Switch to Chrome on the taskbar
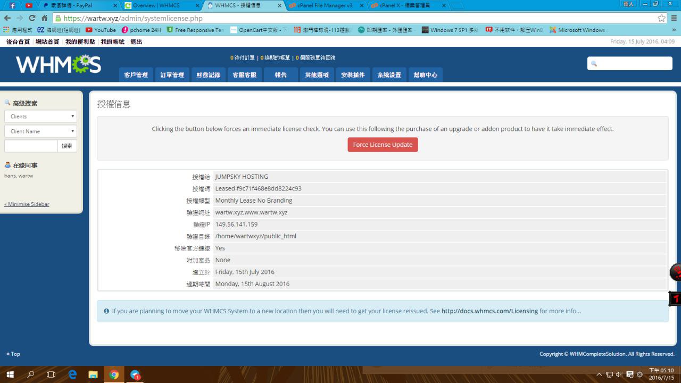 pyautogui.click(x=114, y=374)
